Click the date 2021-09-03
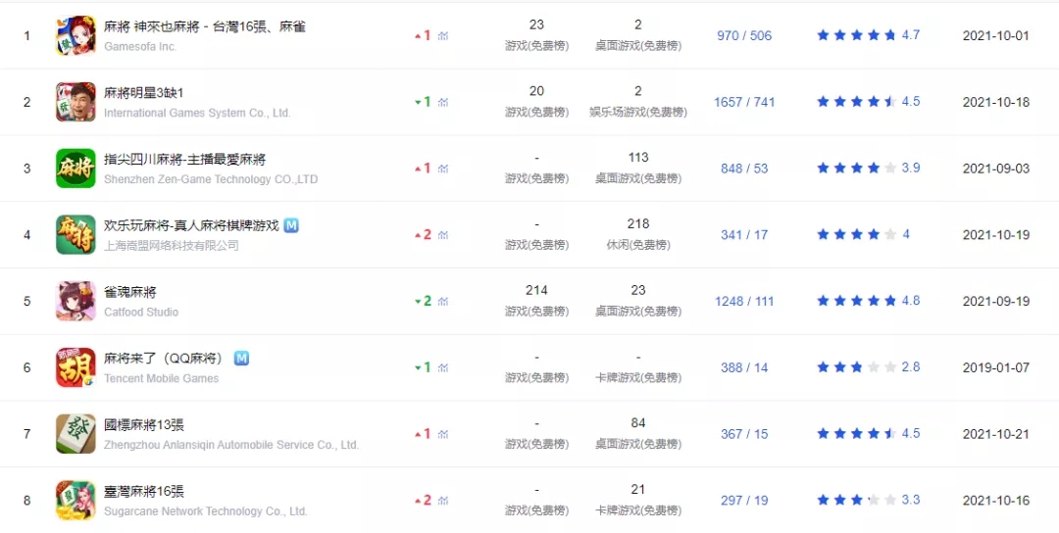This screenshot has height=533, width=1059. click(x=995, y=168)
